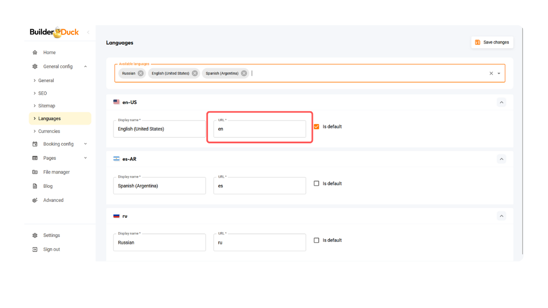This screenshot has height=308, width=548.
Task: Clear all available languages with X icon
Action: (491, 73)
